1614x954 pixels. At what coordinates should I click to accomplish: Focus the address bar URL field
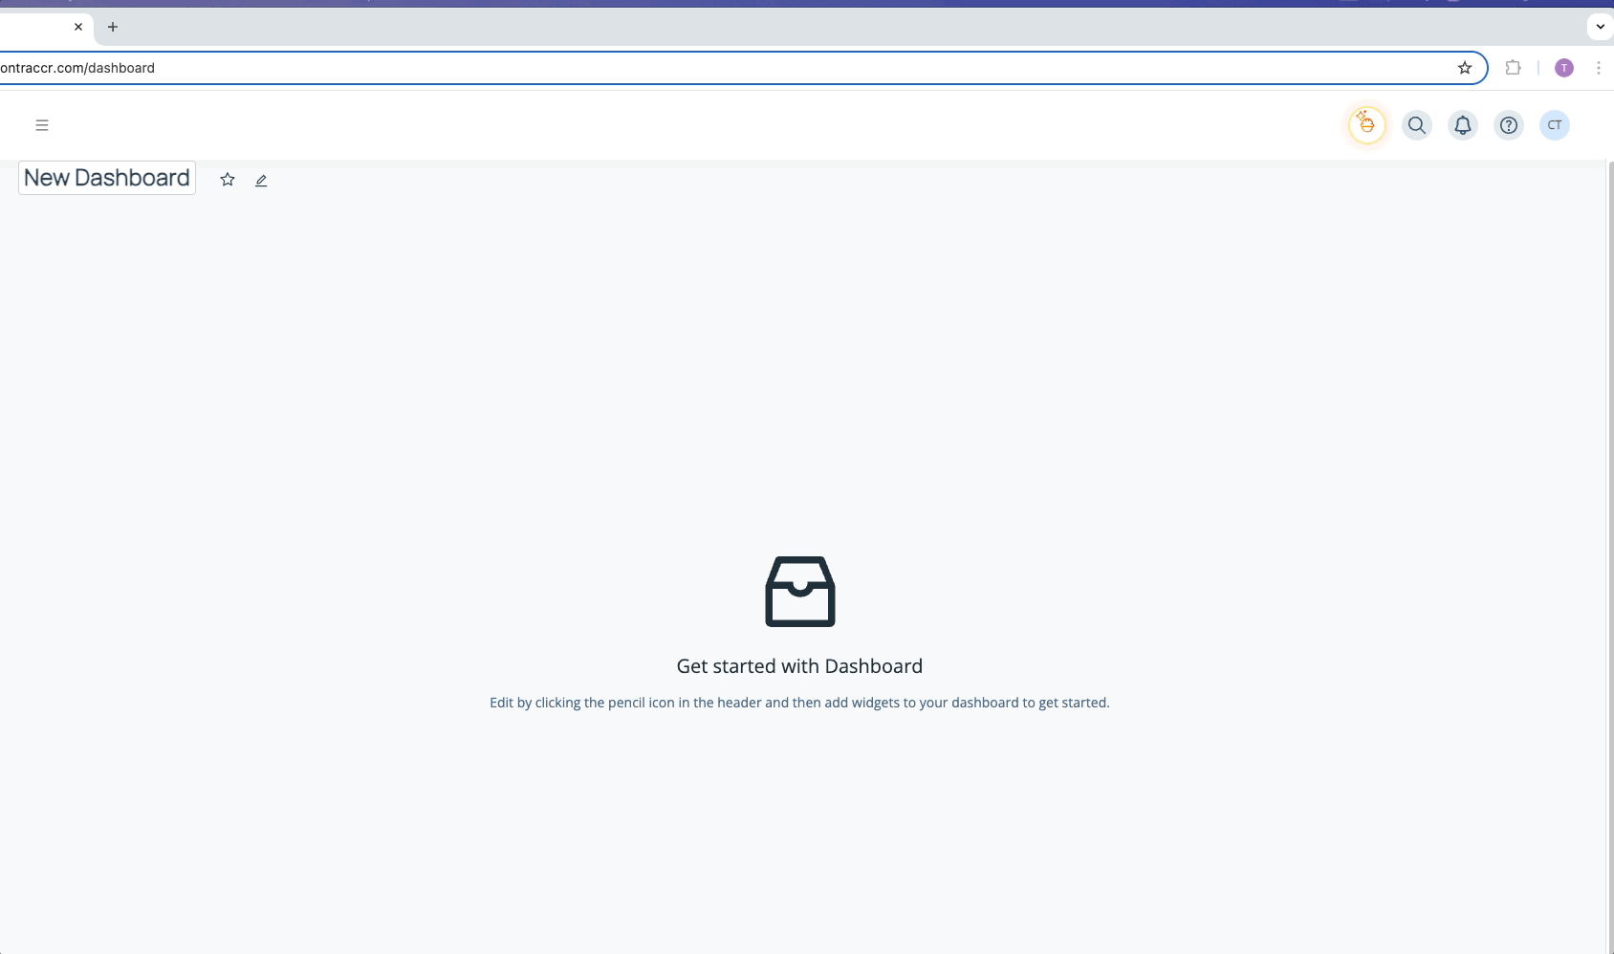tap(727, 68)
